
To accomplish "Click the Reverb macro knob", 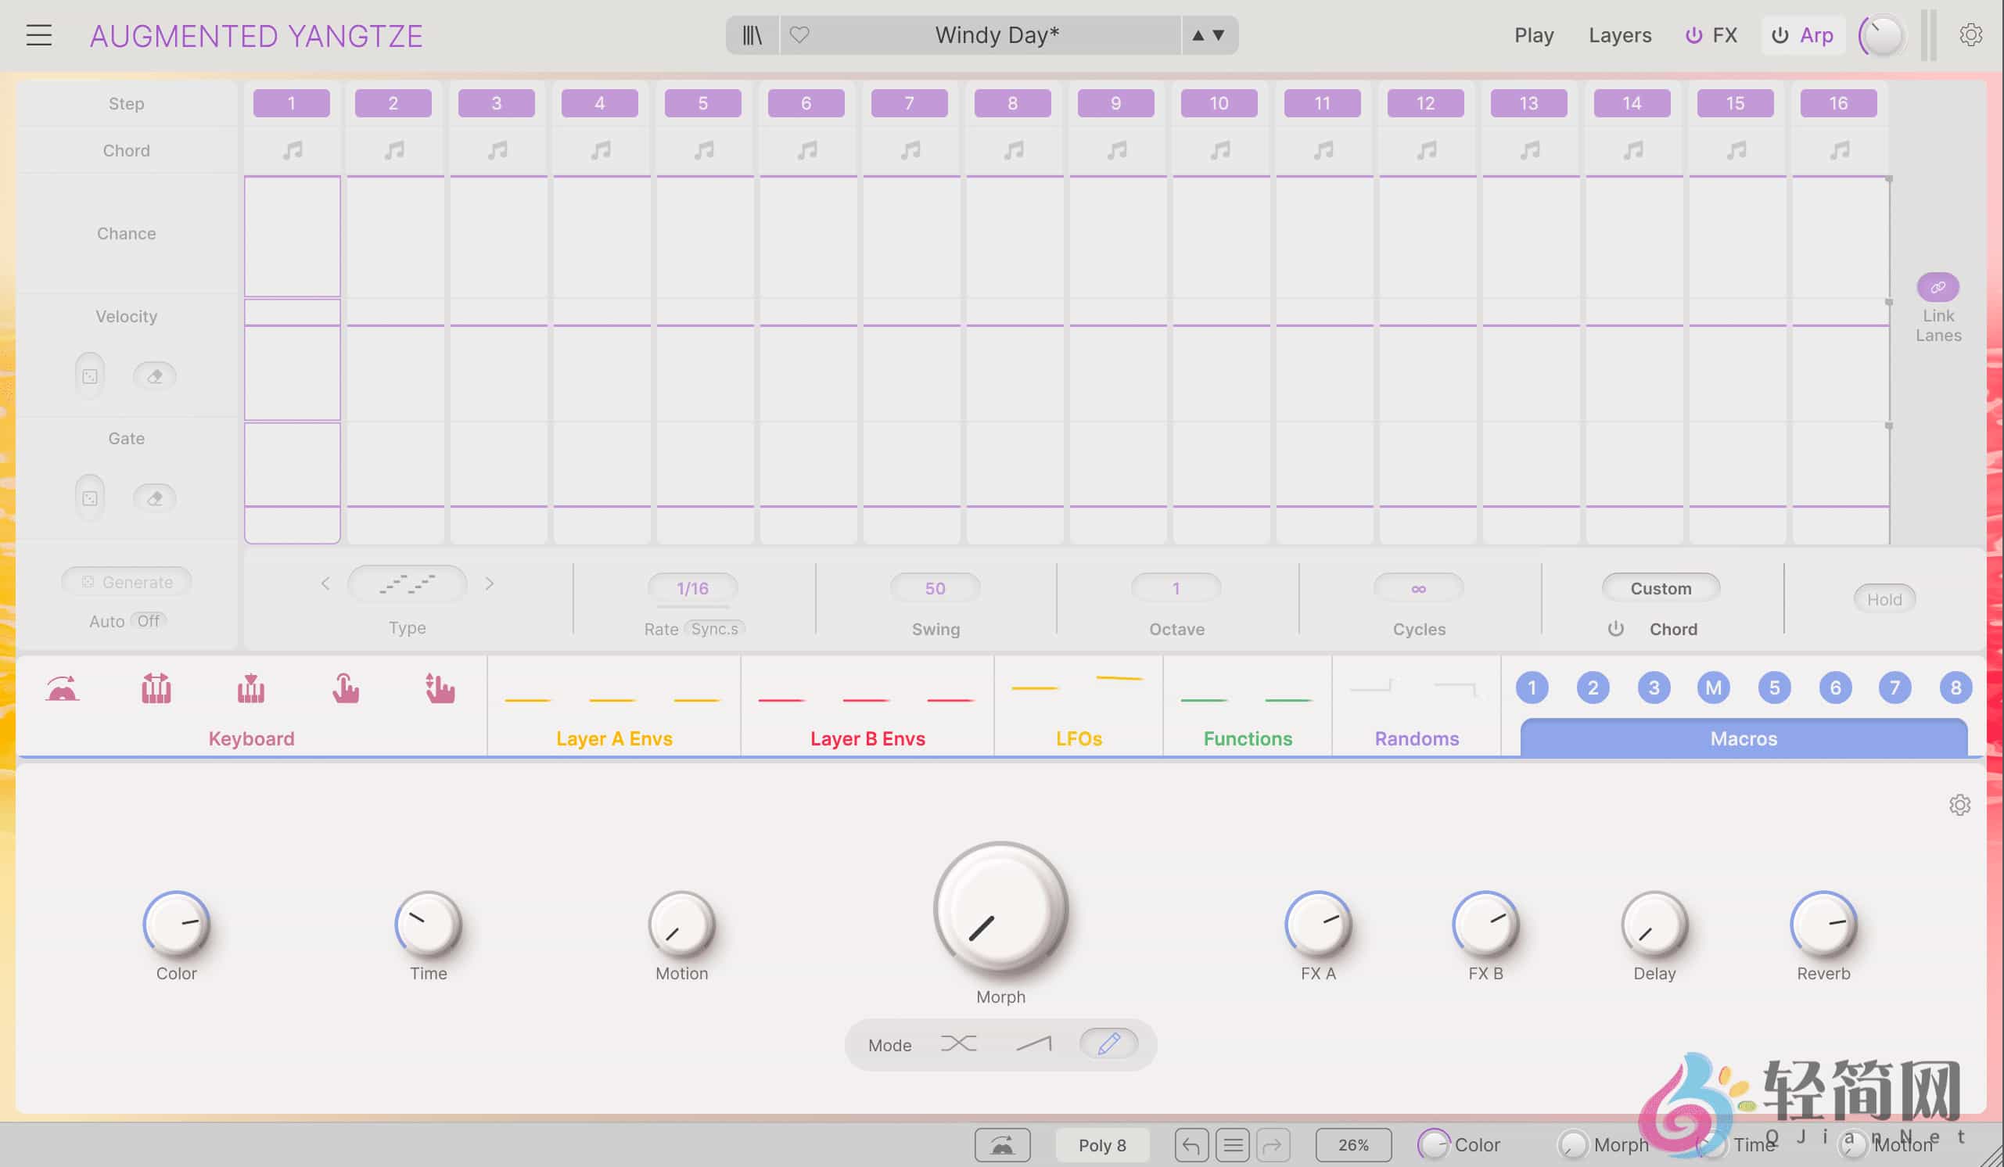I will point(1823,924).
